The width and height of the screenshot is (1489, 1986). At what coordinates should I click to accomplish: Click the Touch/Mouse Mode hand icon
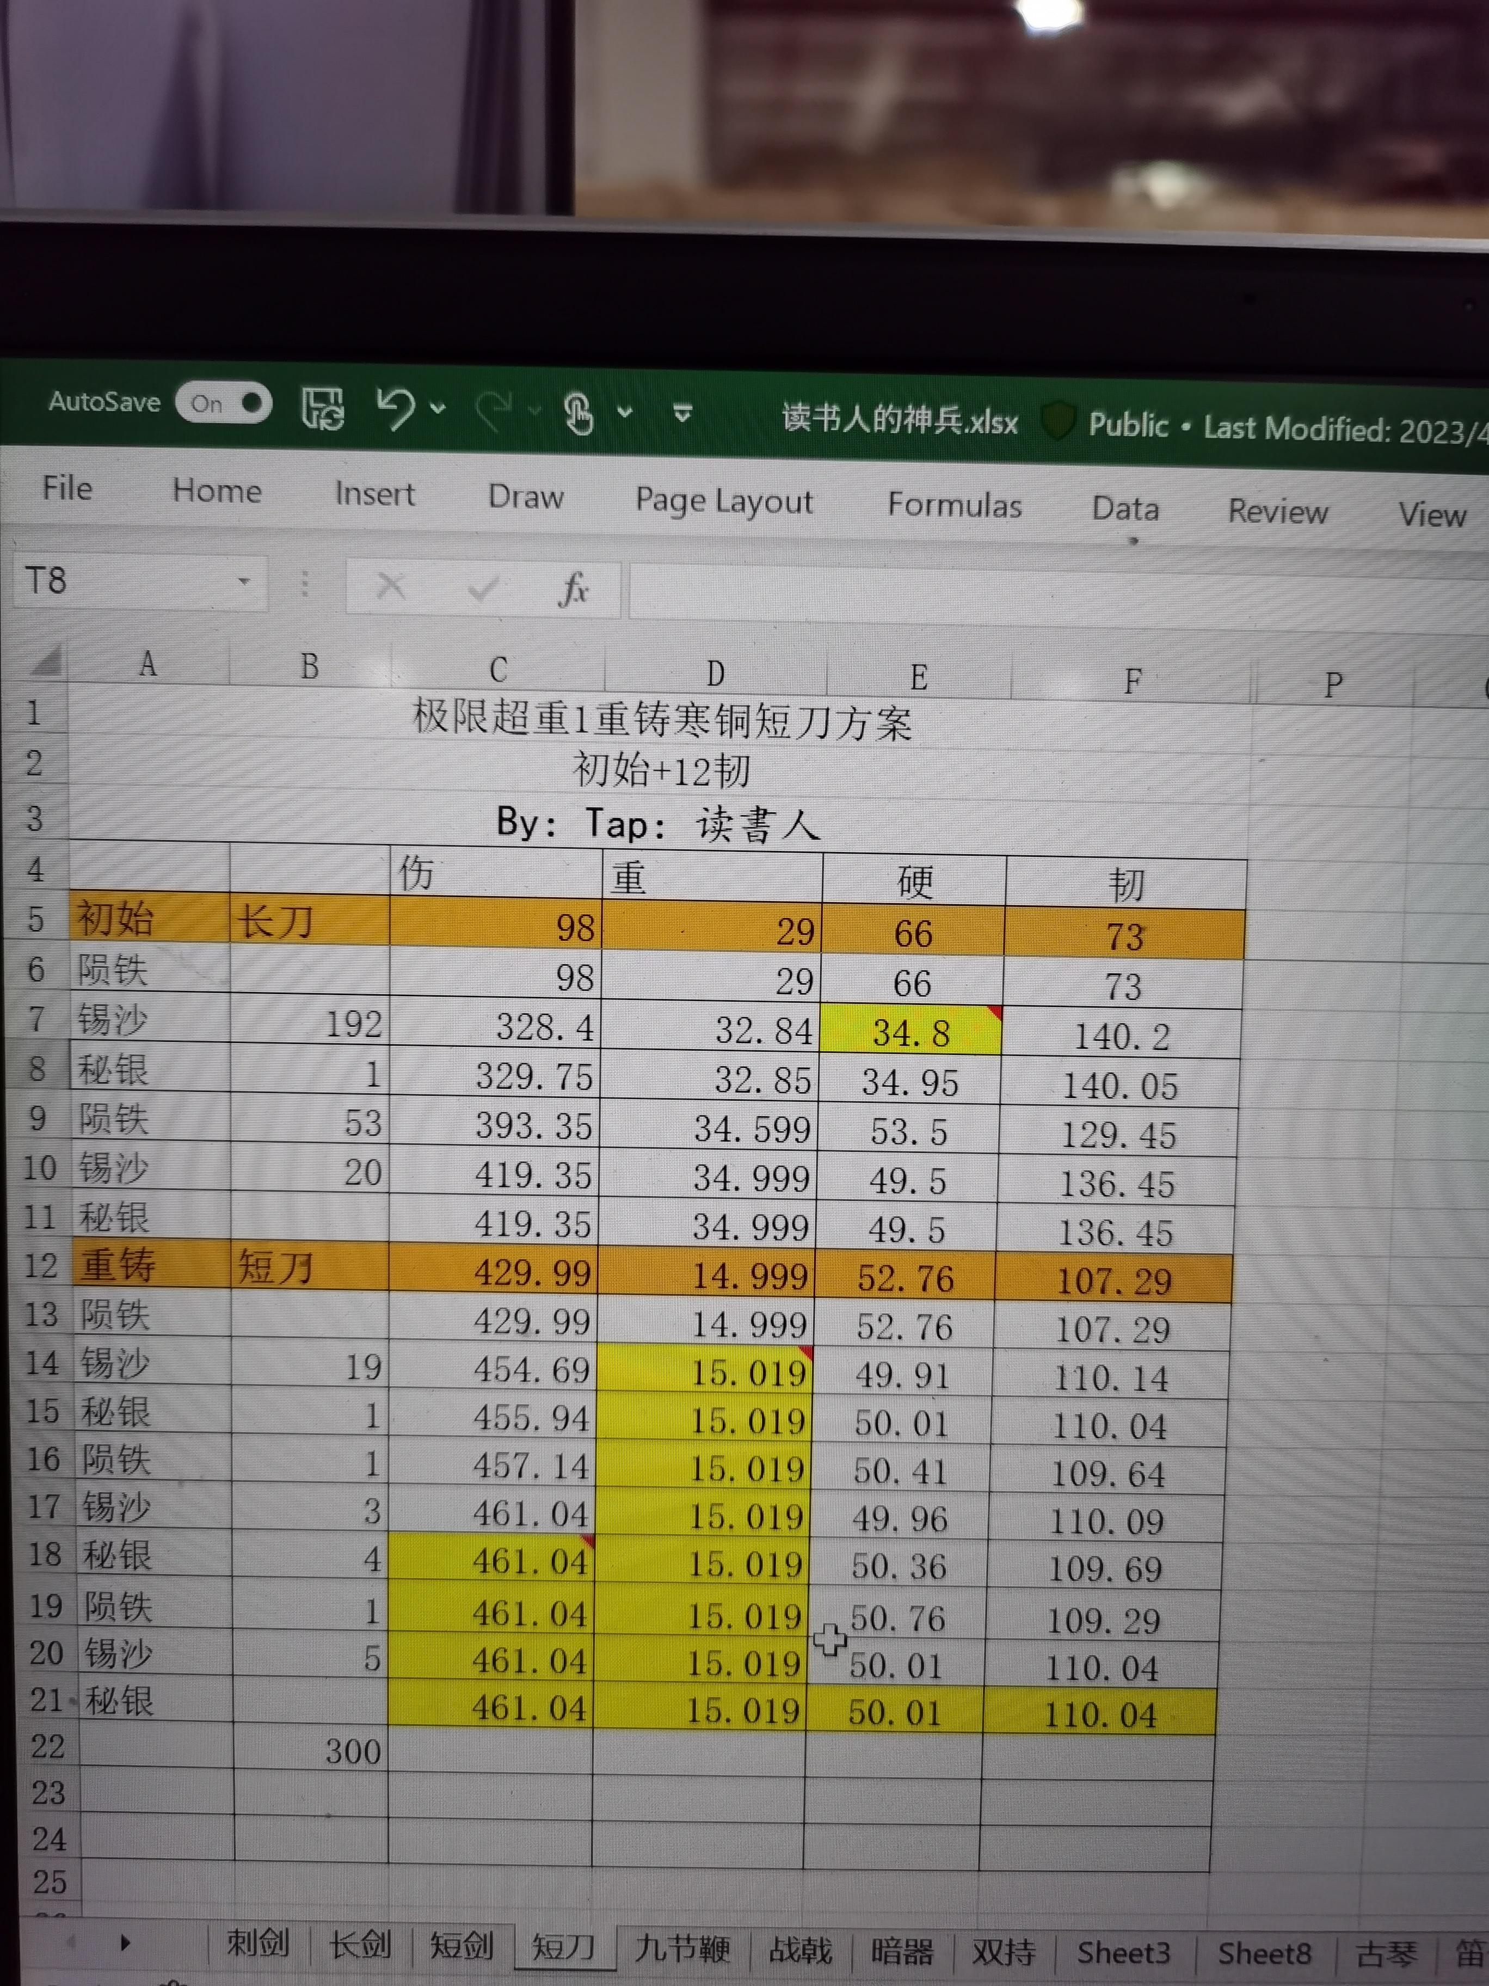(x=578, y=413)
